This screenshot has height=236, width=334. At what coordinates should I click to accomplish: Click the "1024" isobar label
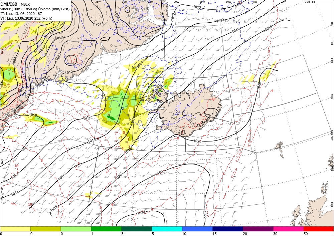(141, 212)
